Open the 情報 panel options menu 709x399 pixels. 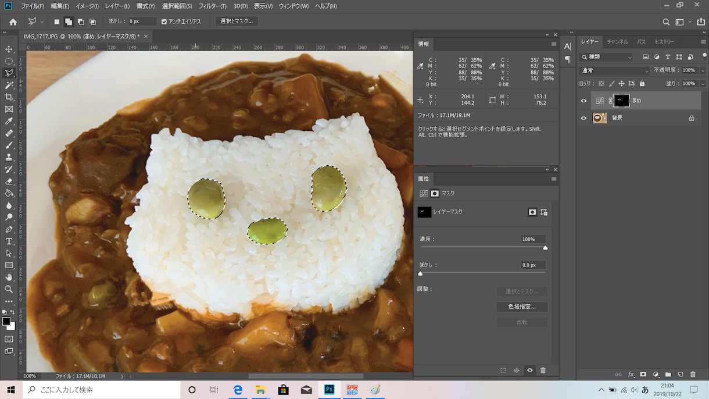(x=553, y=44)
